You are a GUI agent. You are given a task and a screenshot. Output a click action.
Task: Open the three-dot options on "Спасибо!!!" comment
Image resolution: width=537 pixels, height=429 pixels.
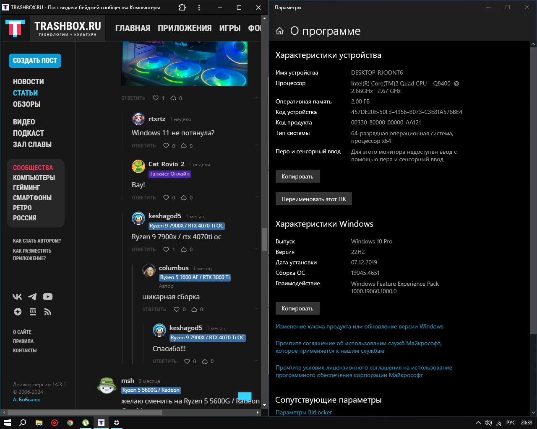pyautogui.click(x=256, y=361)
